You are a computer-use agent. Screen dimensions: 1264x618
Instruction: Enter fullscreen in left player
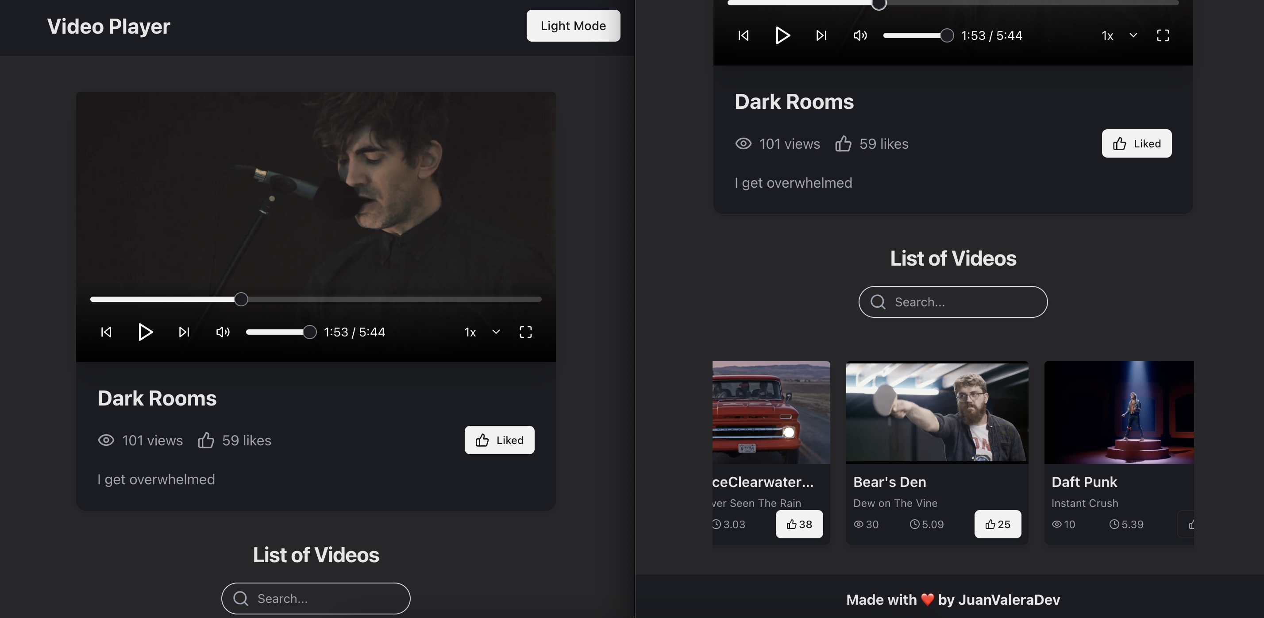(x=525, y=332)
